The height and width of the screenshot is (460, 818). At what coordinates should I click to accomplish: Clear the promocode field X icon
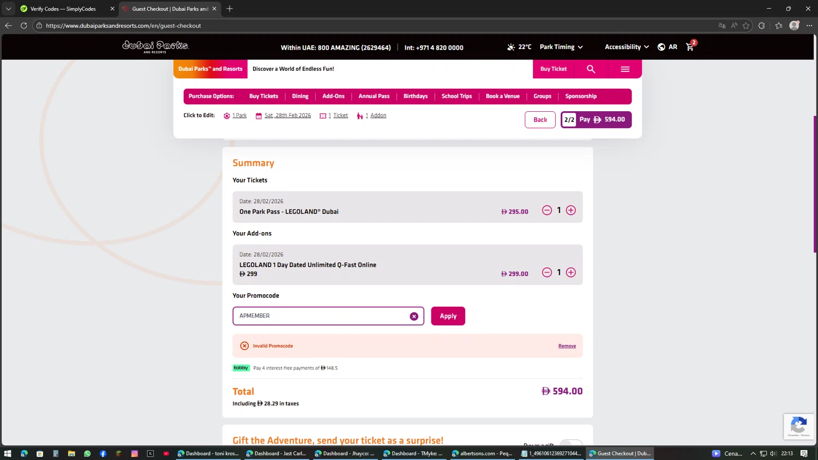pos(414,316)
